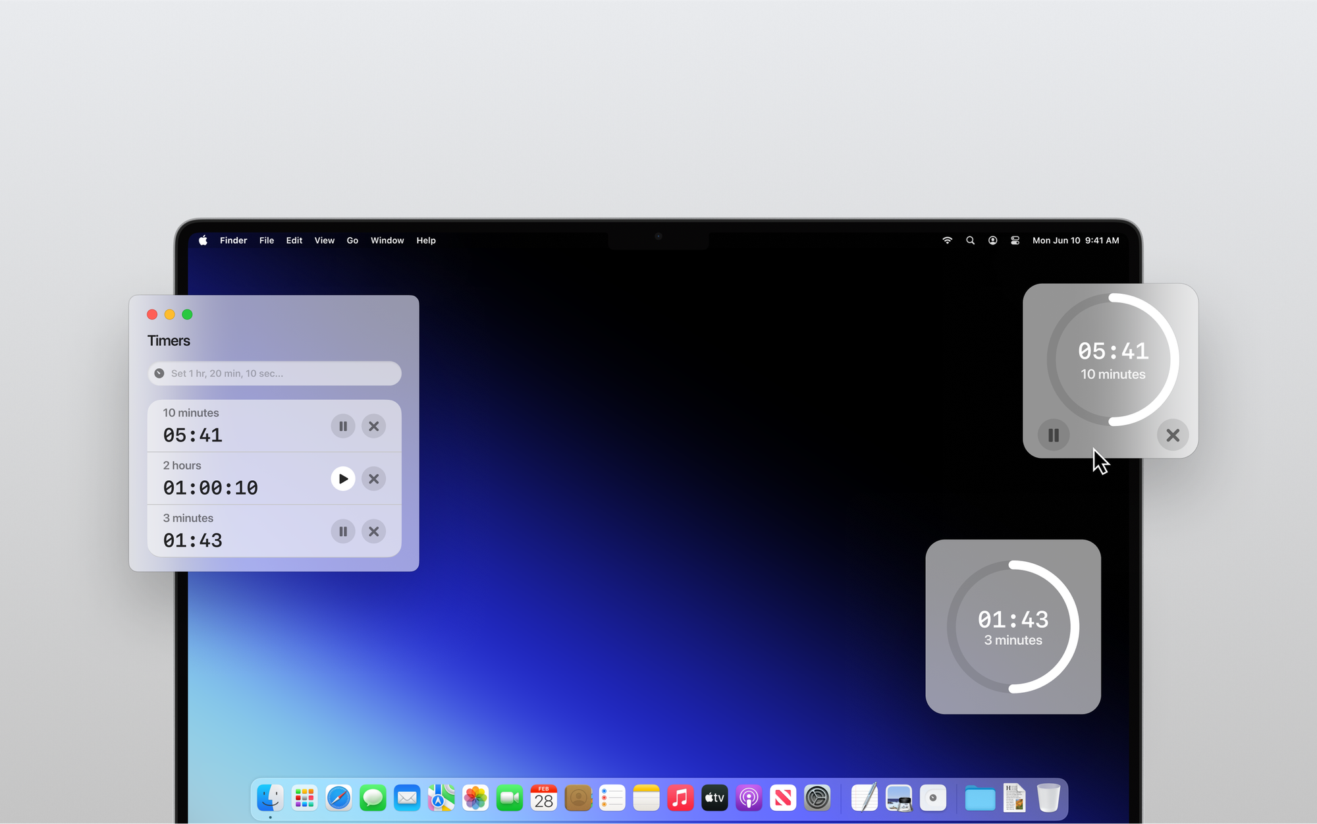This screenshot has width=1317, height=824.
Task: Open Notes from the Dock
Action: click(x=647, y=798)
